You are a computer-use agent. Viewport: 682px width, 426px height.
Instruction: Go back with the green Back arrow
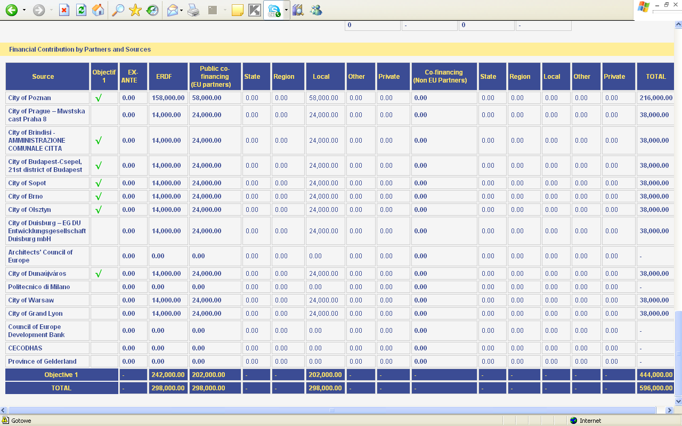point(11,10)
